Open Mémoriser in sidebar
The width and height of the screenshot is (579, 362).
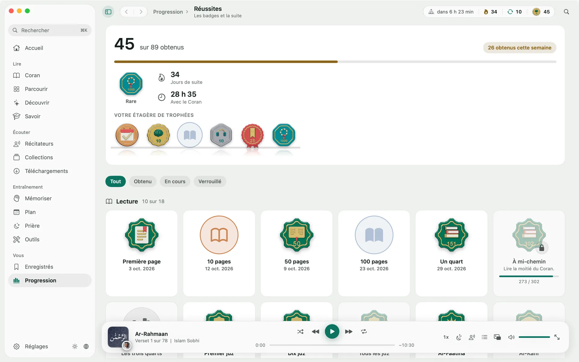[x=50, y=198]
